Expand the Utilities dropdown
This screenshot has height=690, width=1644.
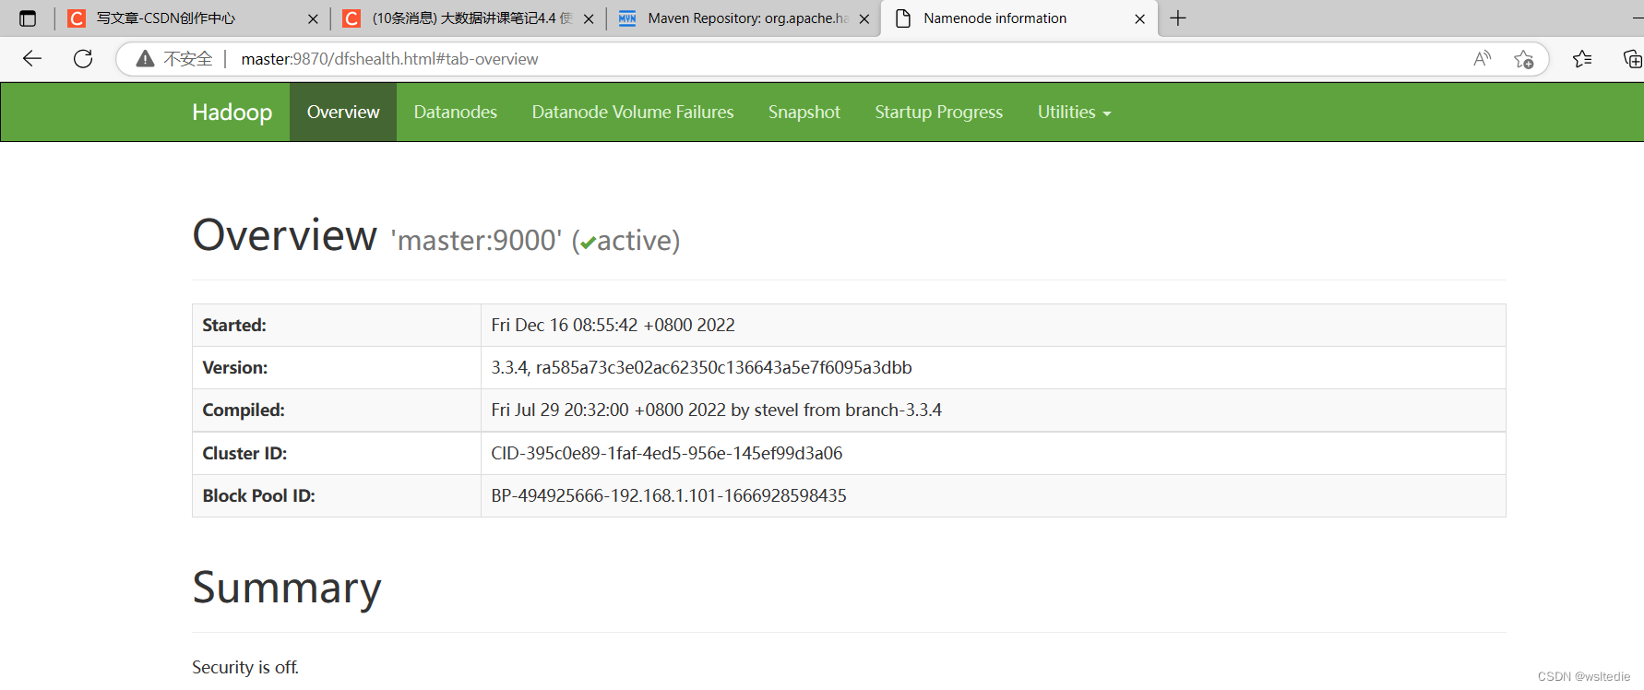point(1074,112)
